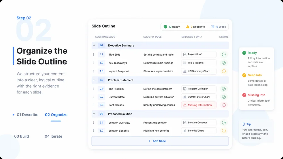Viewport: 283px width, 159px height.
Task: Go to 03 Build step
Action: tap(22, 136)
